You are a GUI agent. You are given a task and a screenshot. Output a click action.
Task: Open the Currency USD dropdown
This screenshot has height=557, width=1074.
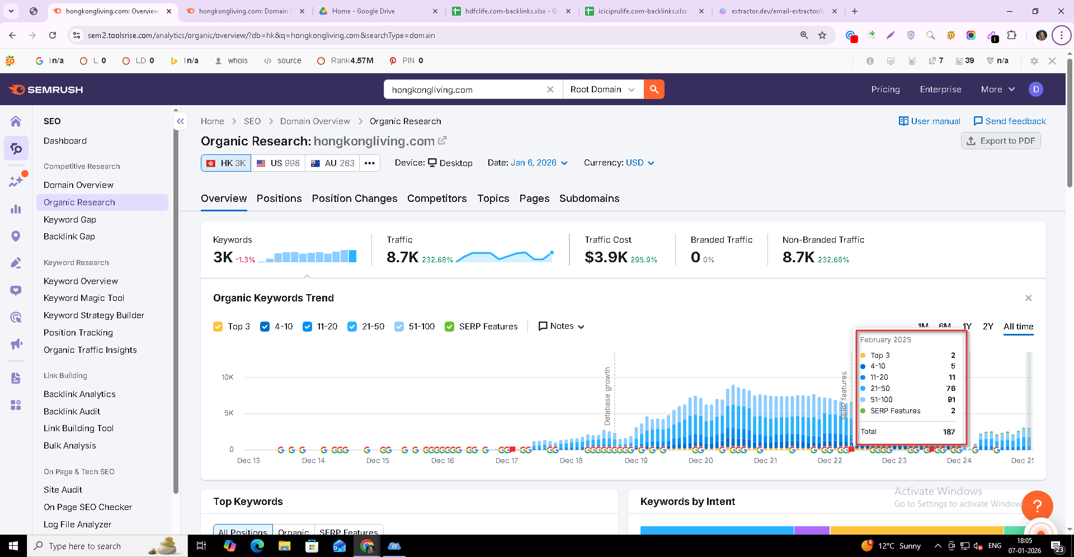point(640,163)
